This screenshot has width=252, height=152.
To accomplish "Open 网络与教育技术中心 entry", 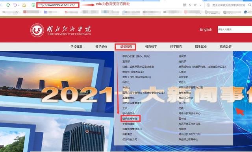I will tap(189, 113).
